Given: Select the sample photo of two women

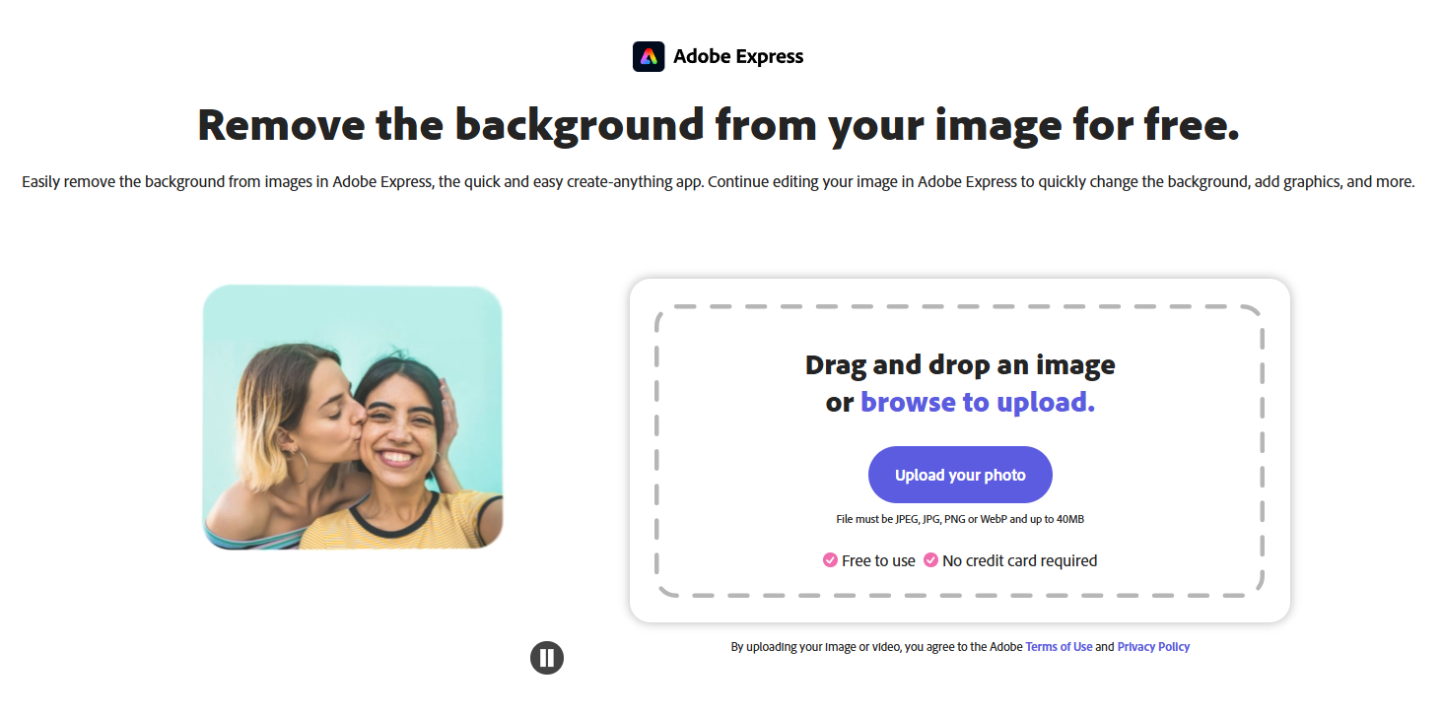Looking at the screenshot, I should 352,417.
